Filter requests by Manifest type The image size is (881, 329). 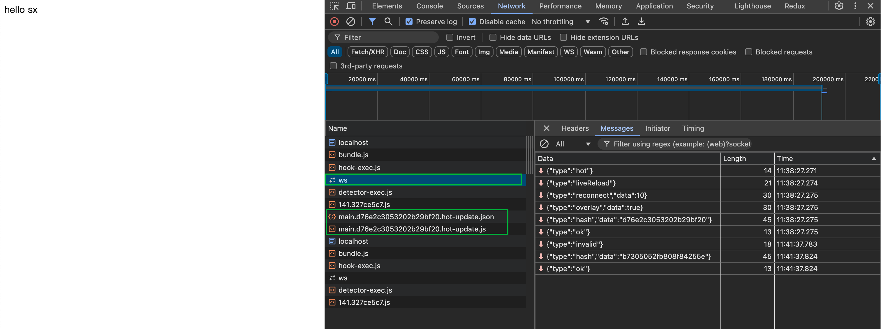tap(540, 52)
